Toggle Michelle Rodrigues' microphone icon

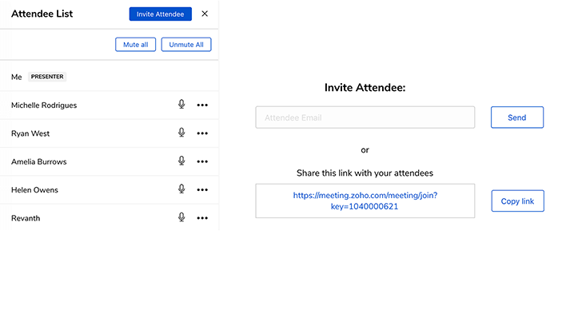pos(181,105)
